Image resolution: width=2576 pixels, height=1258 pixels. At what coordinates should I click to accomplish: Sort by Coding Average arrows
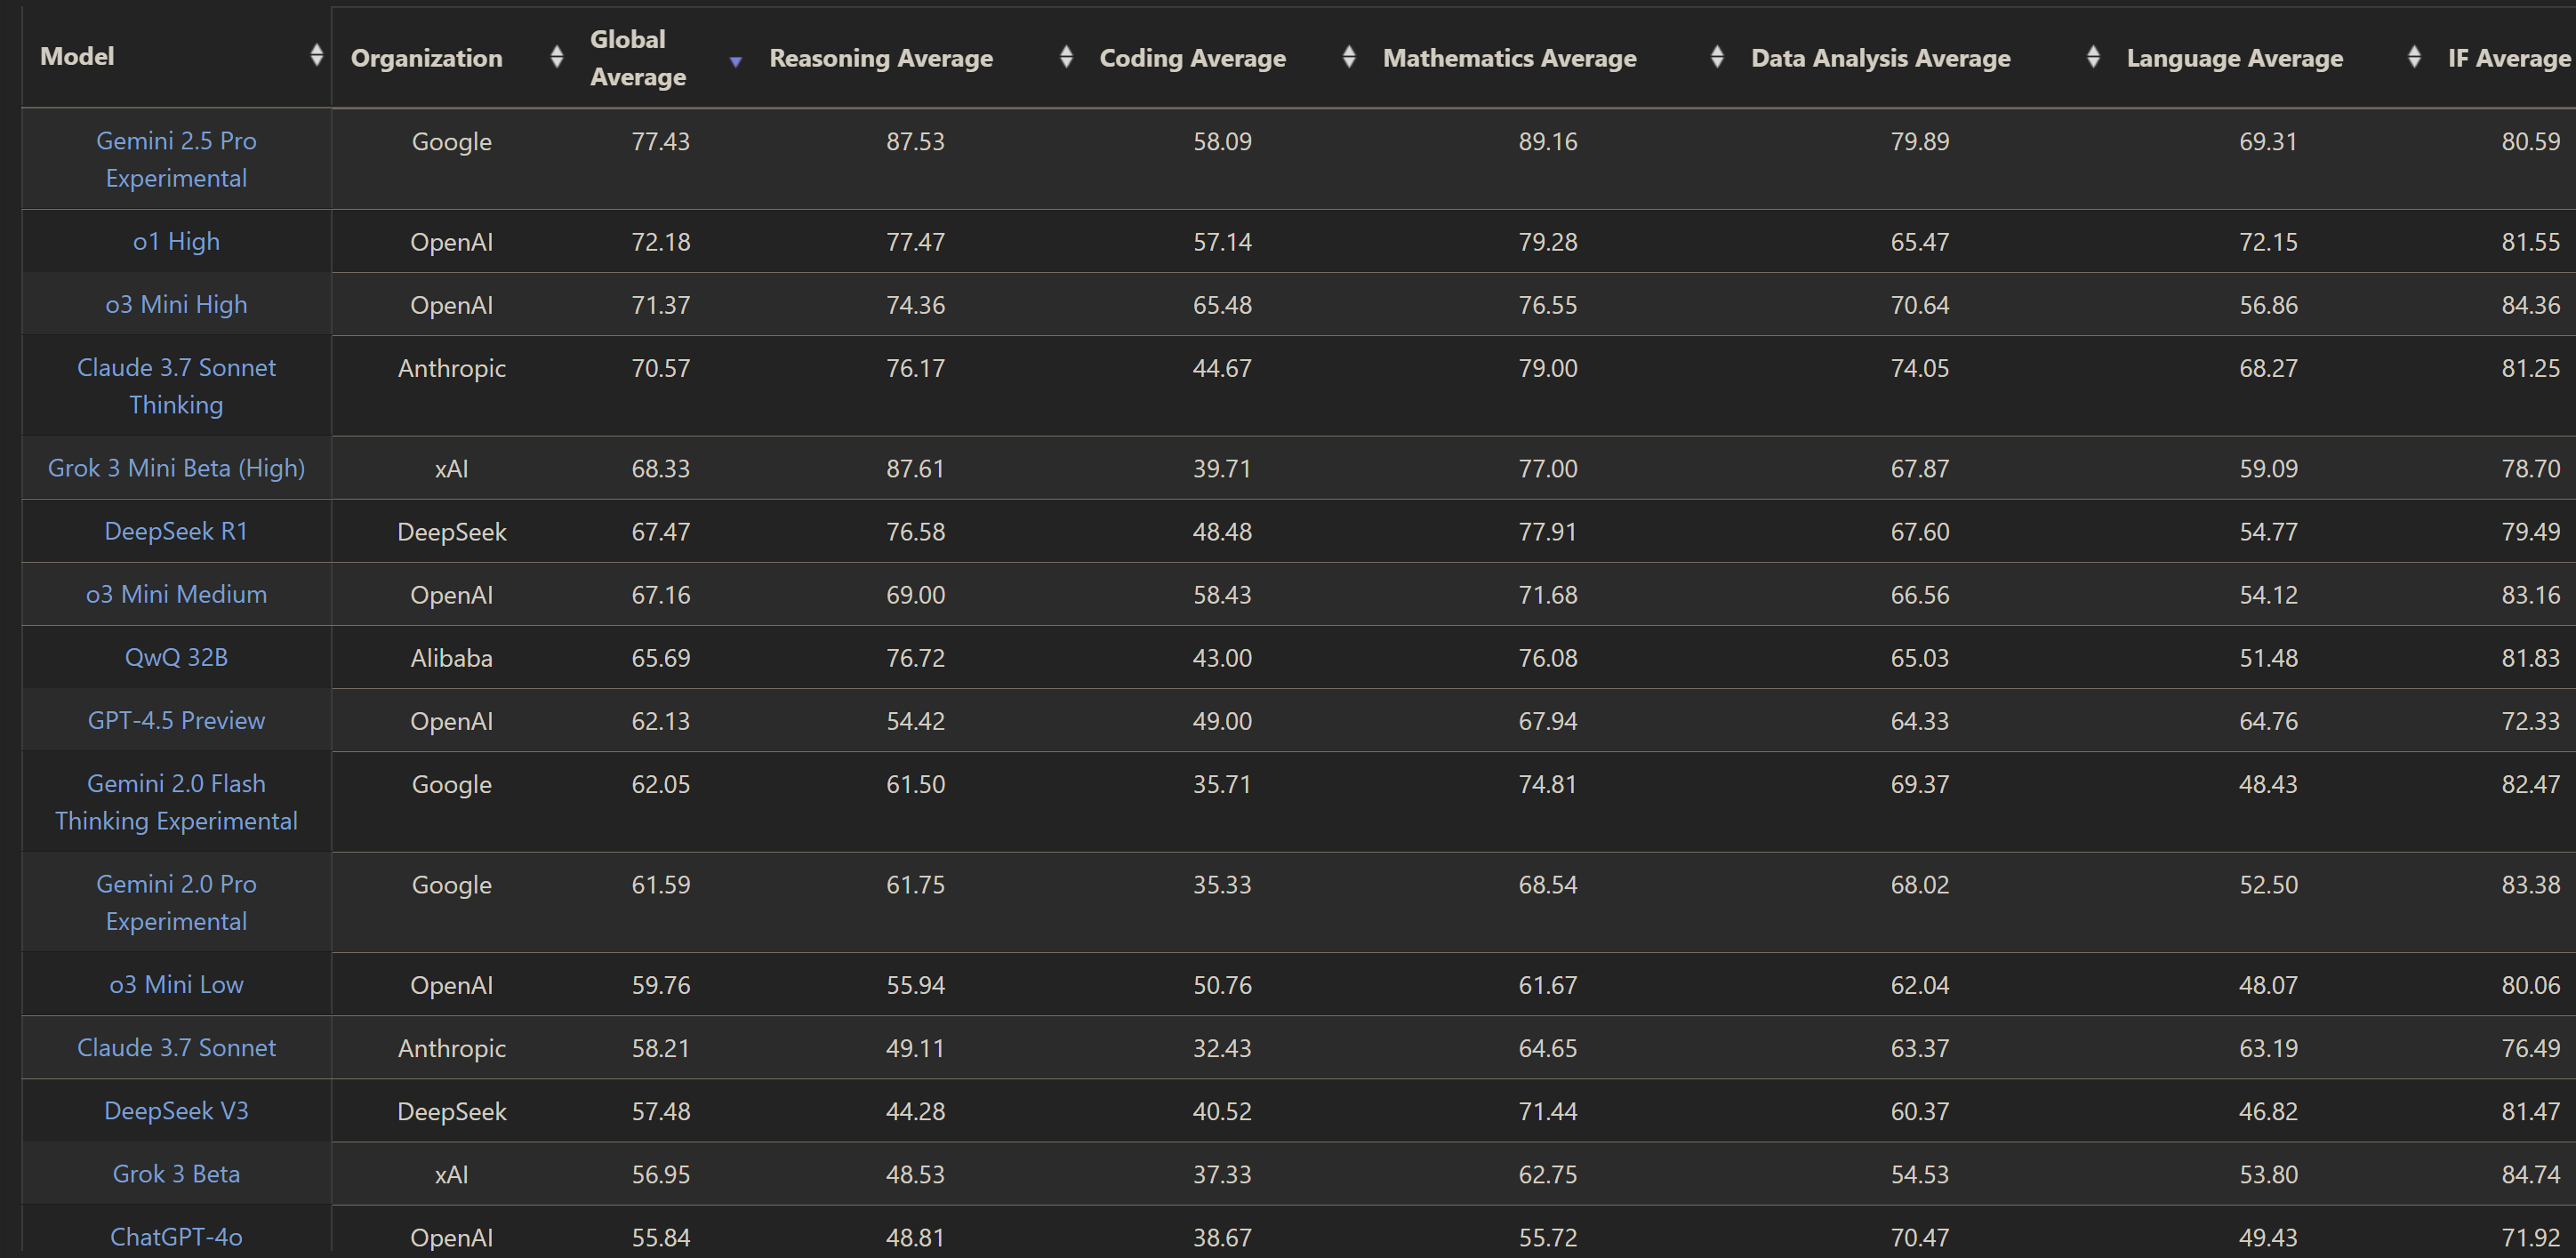1349,58
